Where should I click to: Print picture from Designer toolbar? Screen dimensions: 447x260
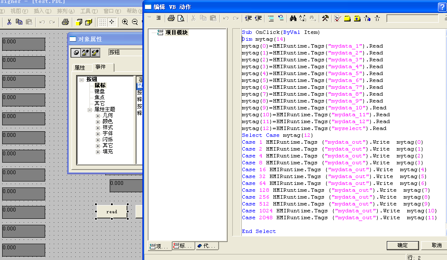tap(65, 22)
